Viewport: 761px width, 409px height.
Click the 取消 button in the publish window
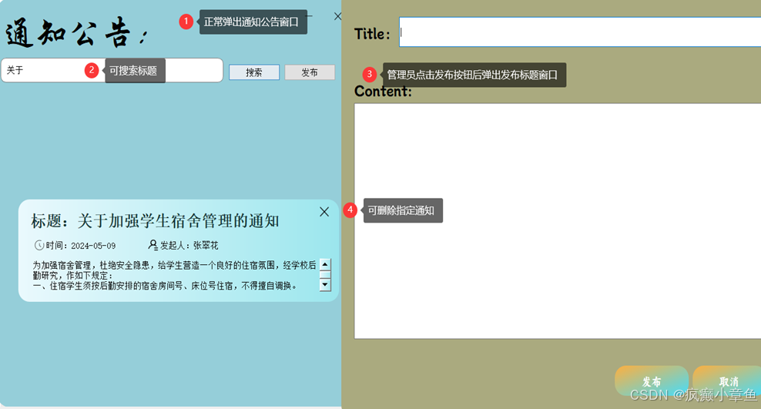click(x=728, y=381)
